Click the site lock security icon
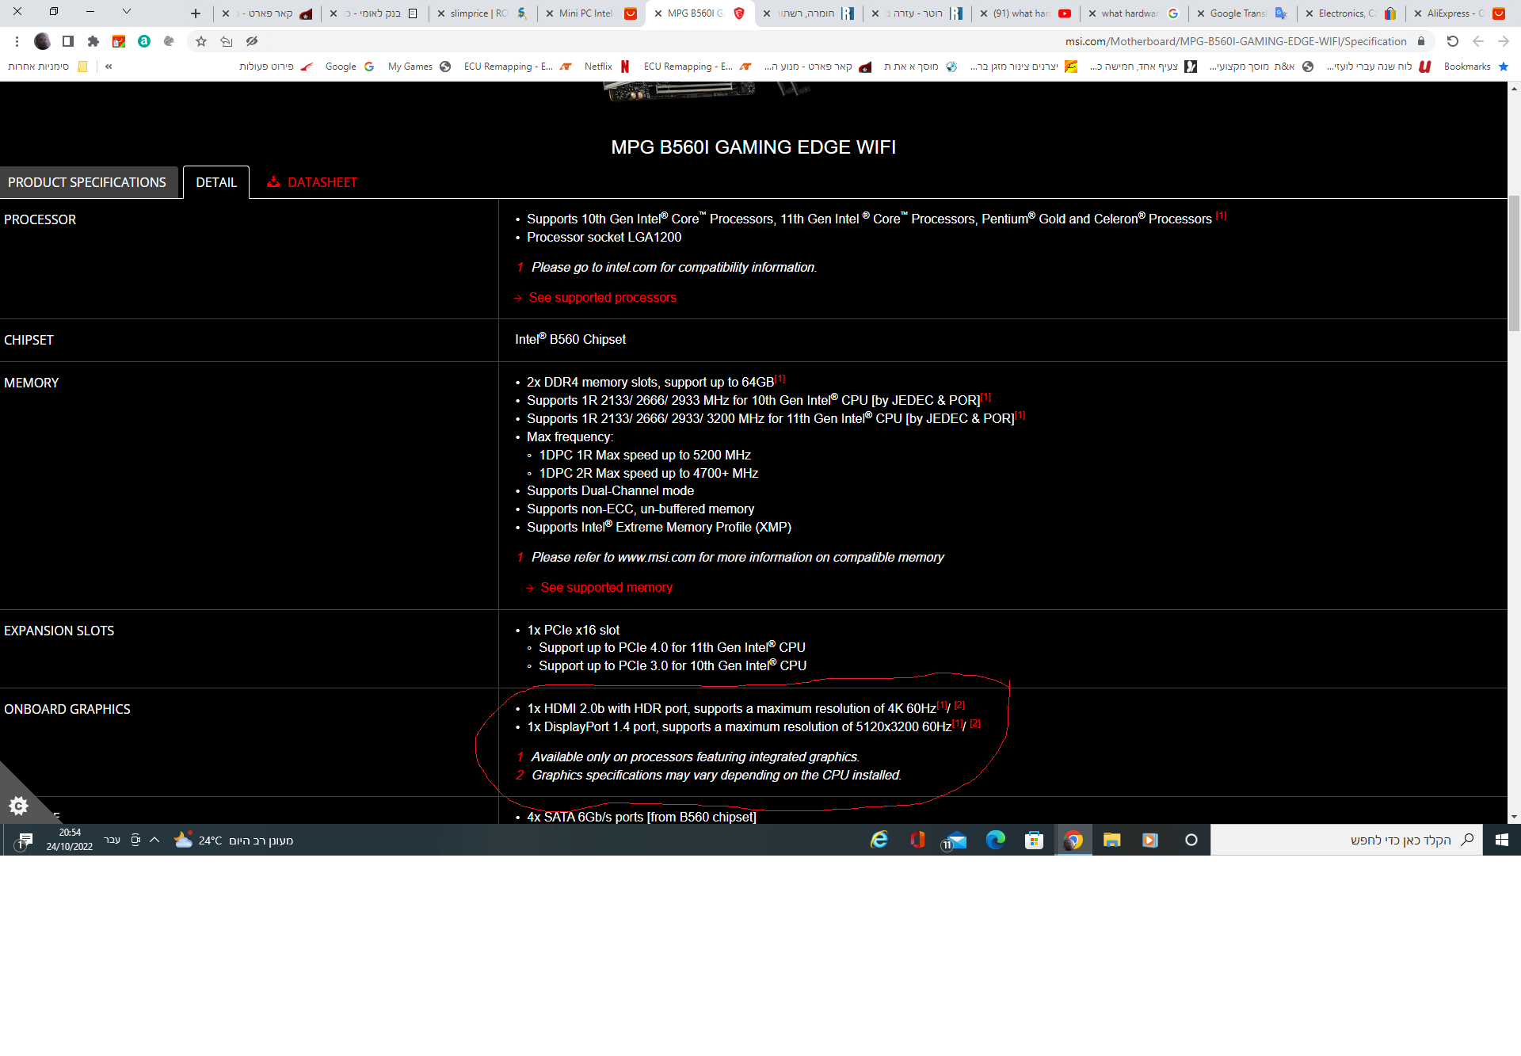1521x1056 pixels. point(1421,41)
